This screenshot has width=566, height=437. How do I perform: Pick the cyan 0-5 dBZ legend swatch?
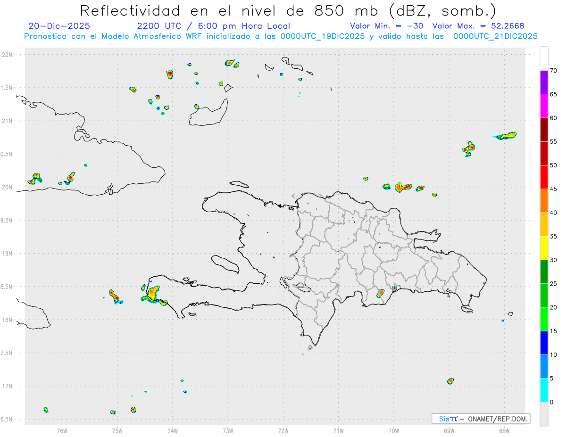tap(544, 390)
